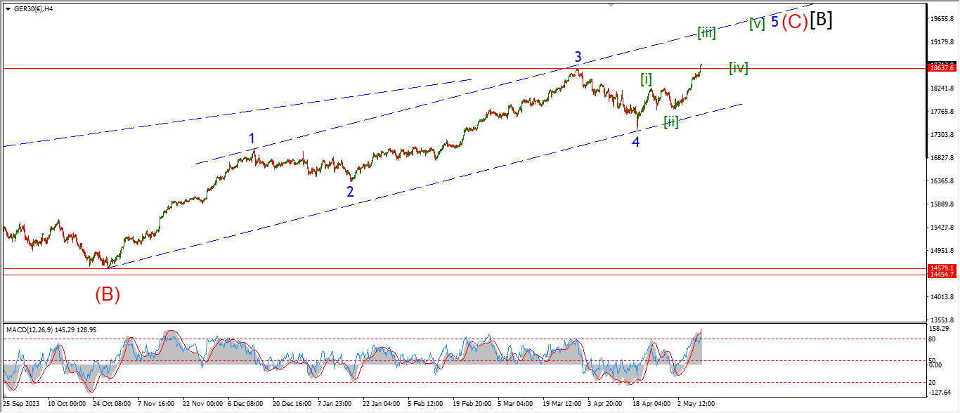Select the blue wave 5 label
The image size is (960, 413).
[774, 22]
